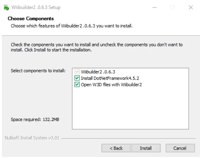Go to the previous step with Back
This screenshot has height=158, width=200.
pos(116,148)
